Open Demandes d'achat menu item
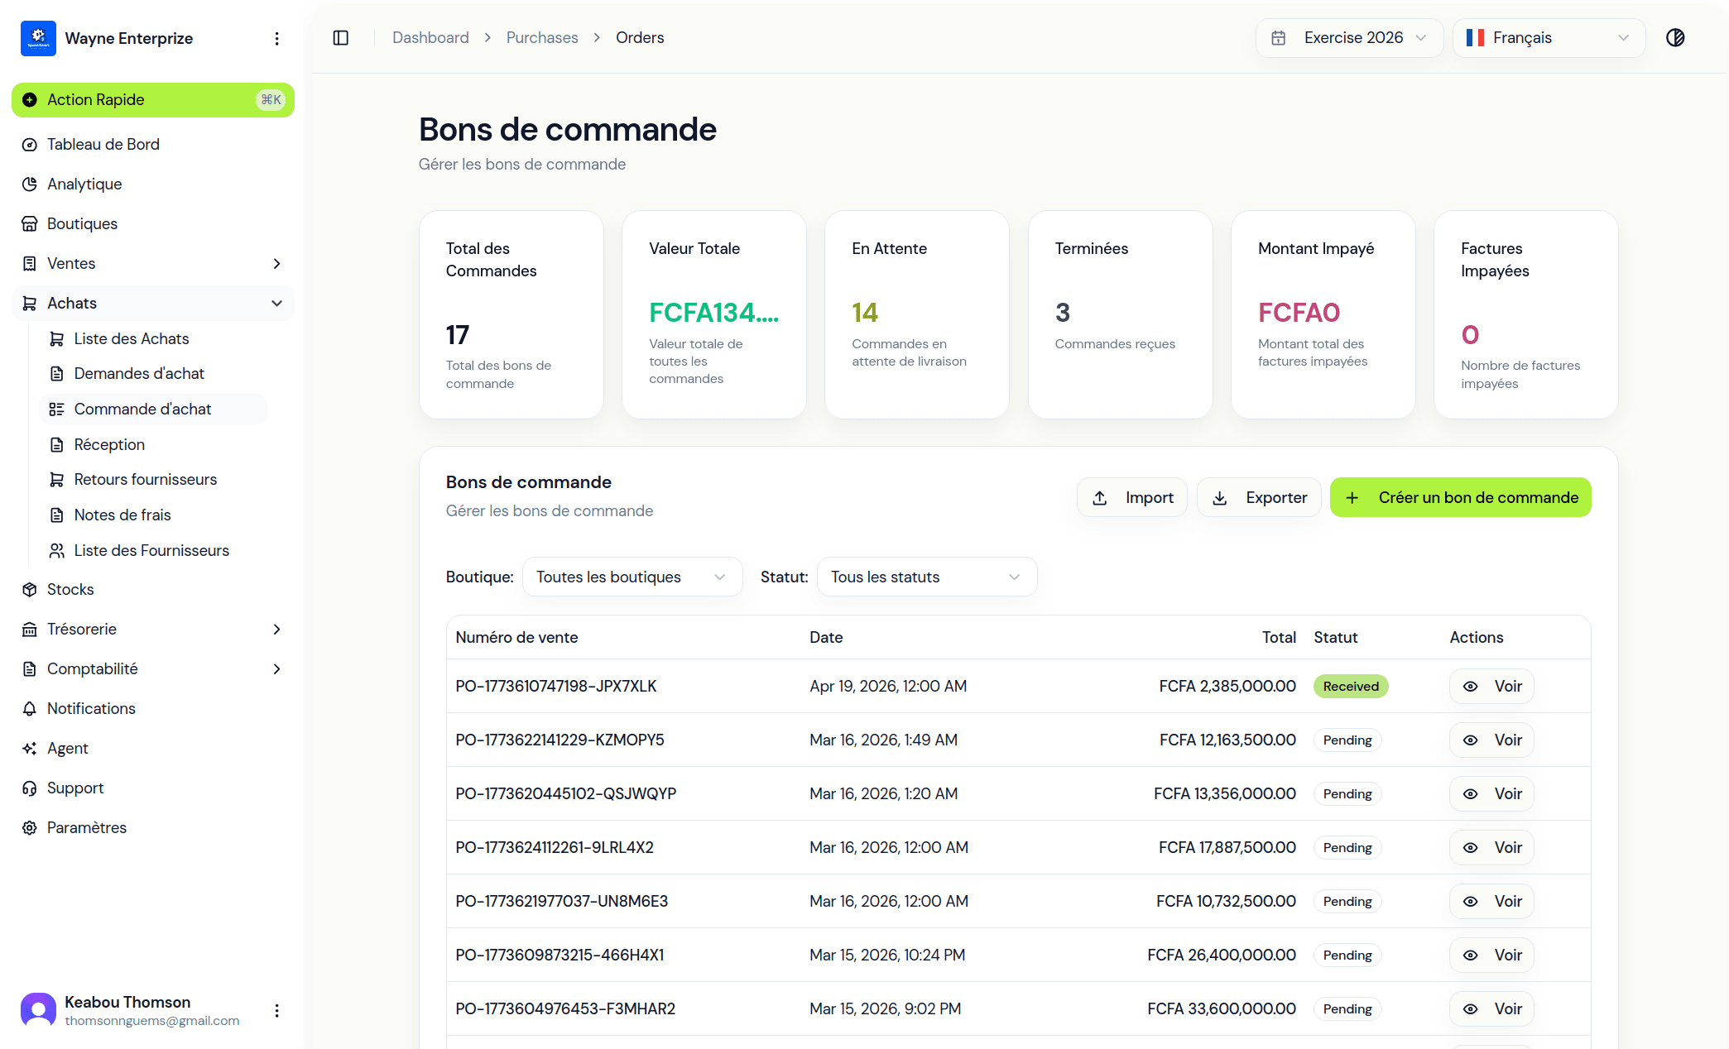Screen dimensions: 1729x1049 (153, 374)
